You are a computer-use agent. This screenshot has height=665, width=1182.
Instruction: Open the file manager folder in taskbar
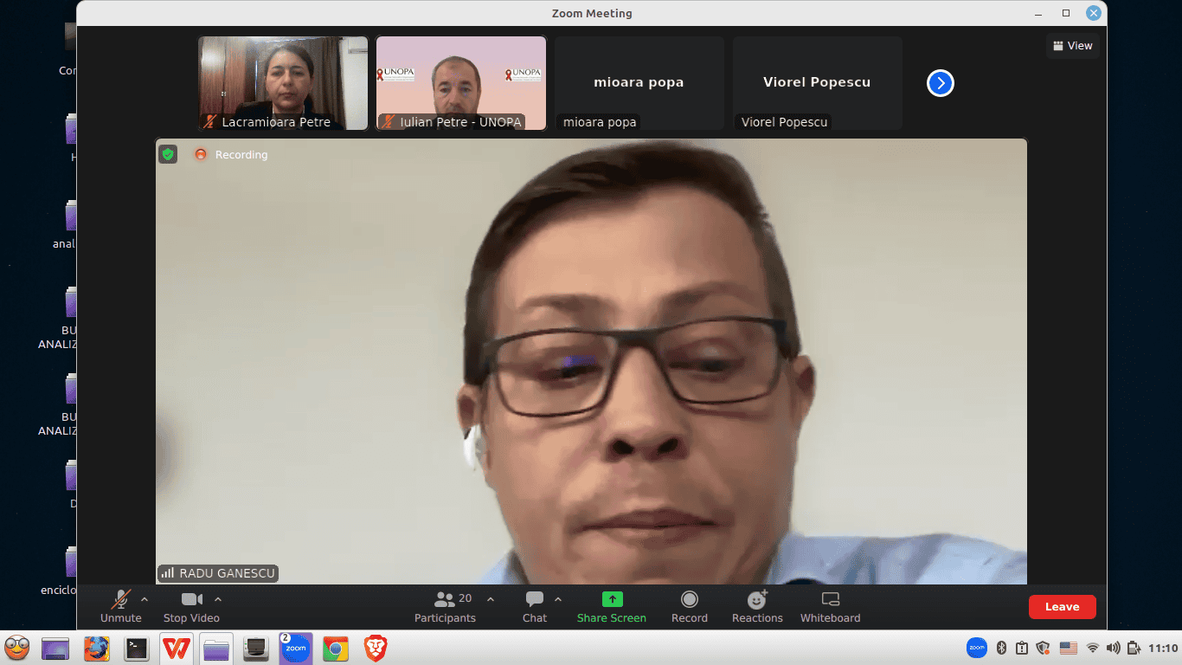click(216, 648)
